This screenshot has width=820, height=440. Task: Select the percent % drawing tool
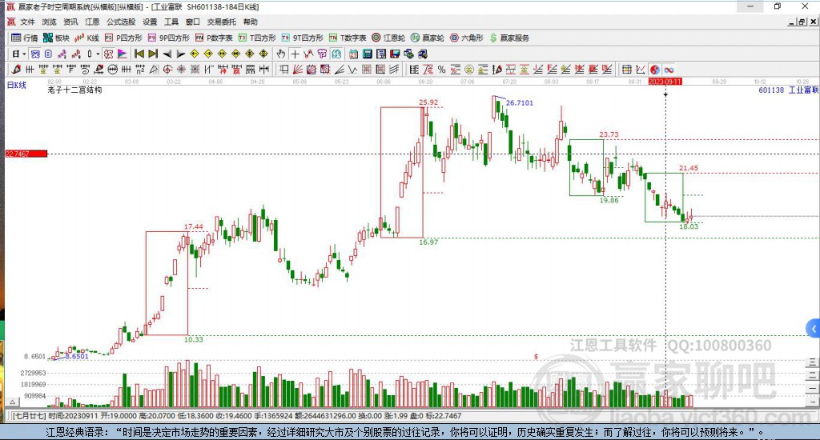[x=442, y=69]
